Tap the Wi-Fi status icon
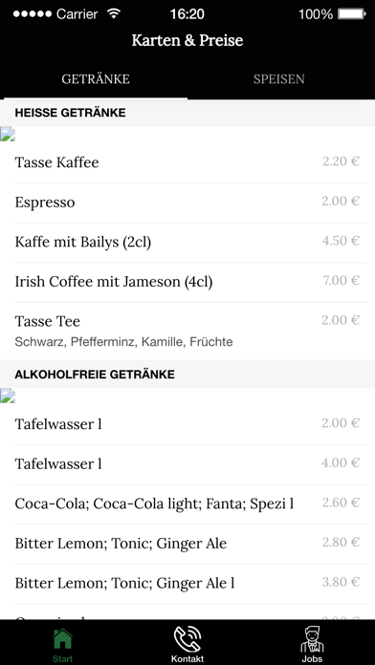The width and height of the screenshot is (375, 665). (x=114, y=14)
